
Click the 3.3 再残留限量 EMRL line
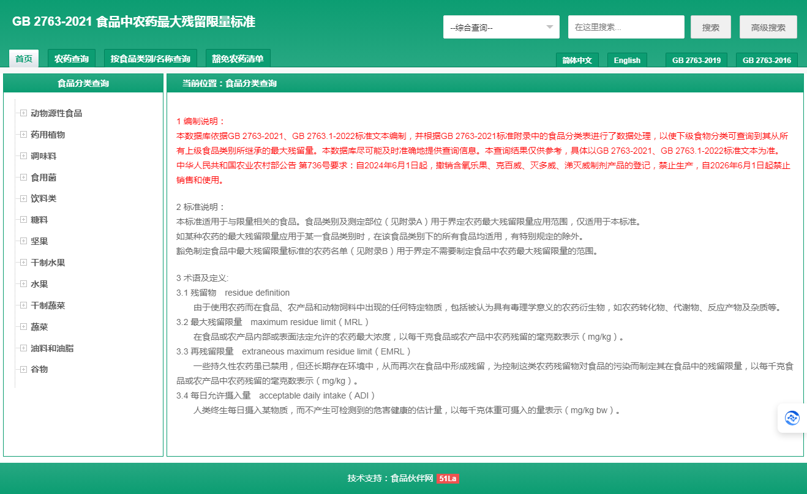(294, 351)
